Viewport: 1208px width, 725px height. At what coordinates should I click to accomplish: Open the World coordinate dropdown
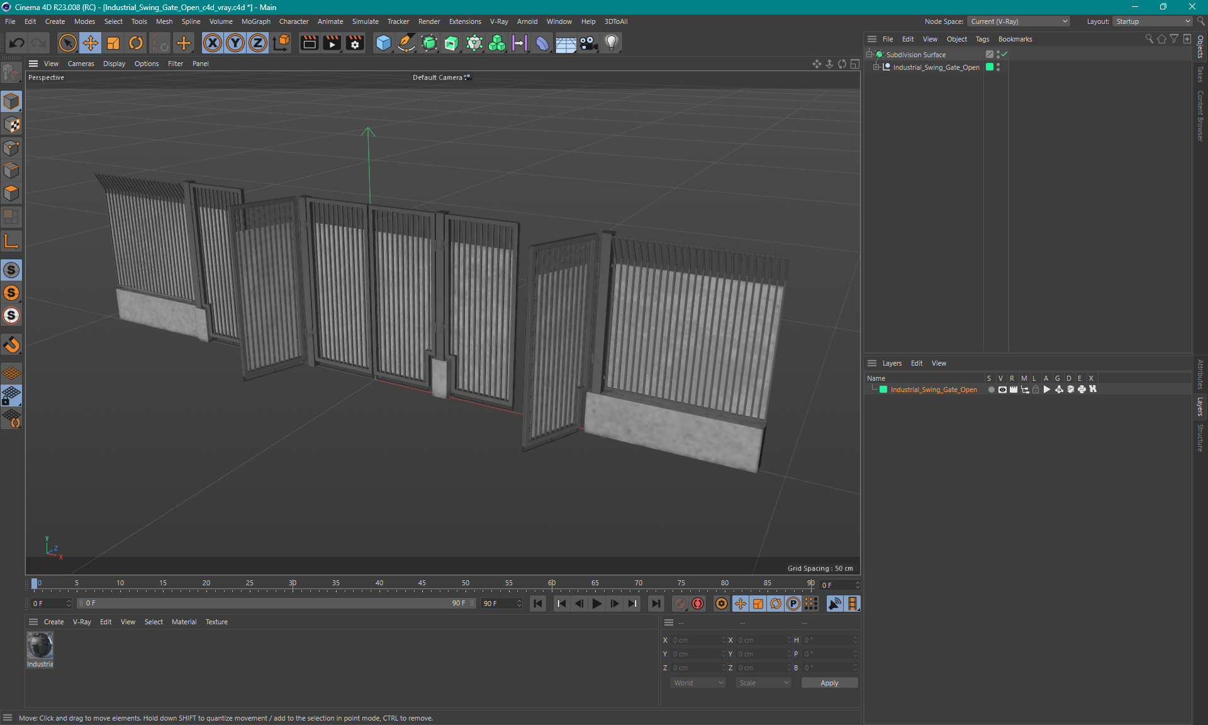pos(698,683)
